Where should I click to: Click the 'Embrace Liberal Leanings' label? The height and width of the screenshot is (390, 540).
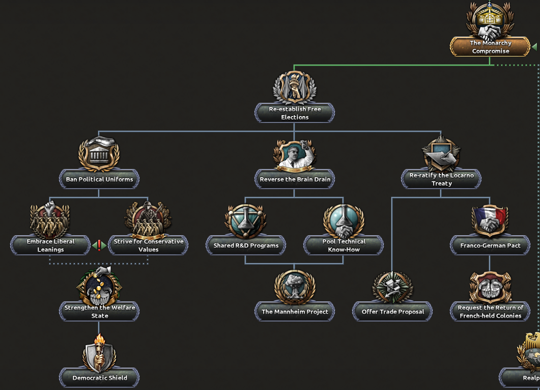[50, 245]
